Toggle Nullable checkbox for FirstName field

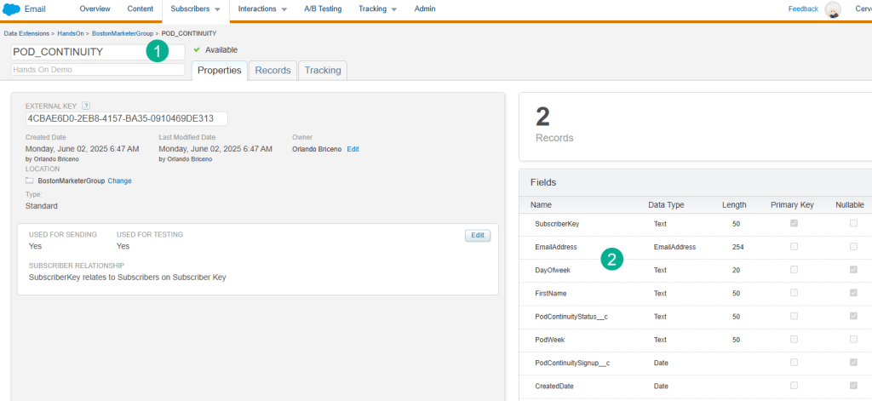click(853, 293)
